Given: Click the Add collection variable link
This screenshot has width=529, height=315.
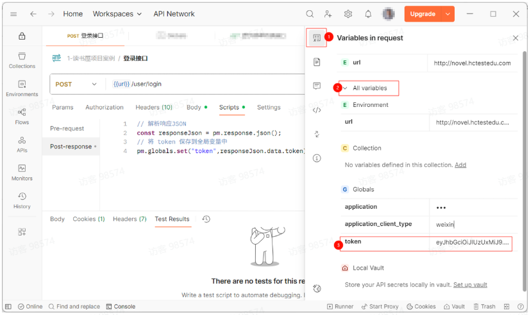Looking at the screenshot, I should point(460,165).
